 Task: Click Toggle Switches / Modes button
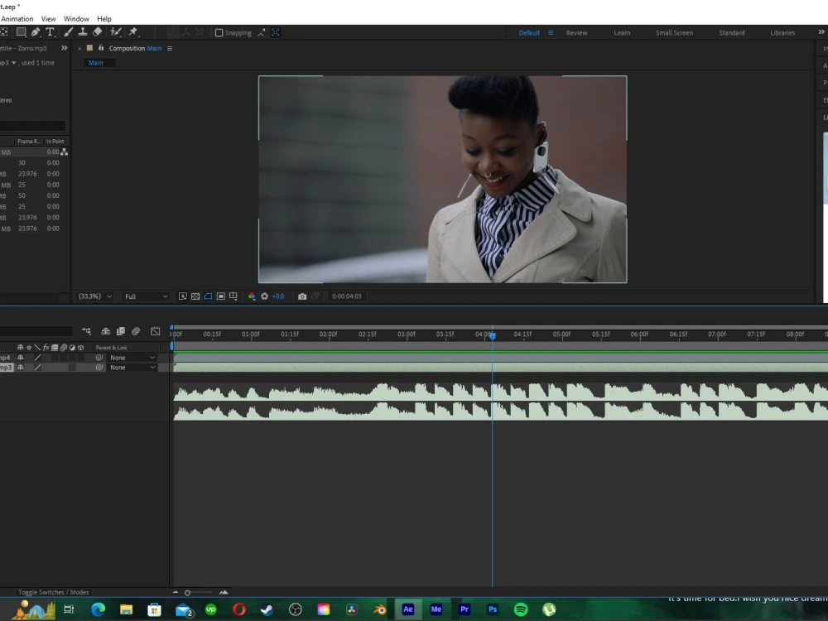[x=53, y=592]
